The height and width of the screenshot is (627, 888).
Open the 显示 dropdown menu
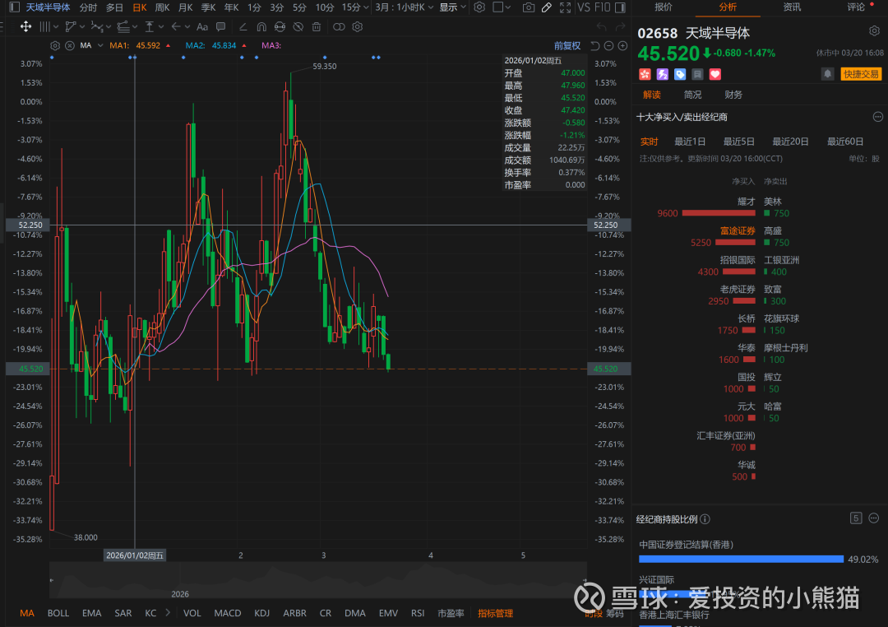[x=452, y=7]
